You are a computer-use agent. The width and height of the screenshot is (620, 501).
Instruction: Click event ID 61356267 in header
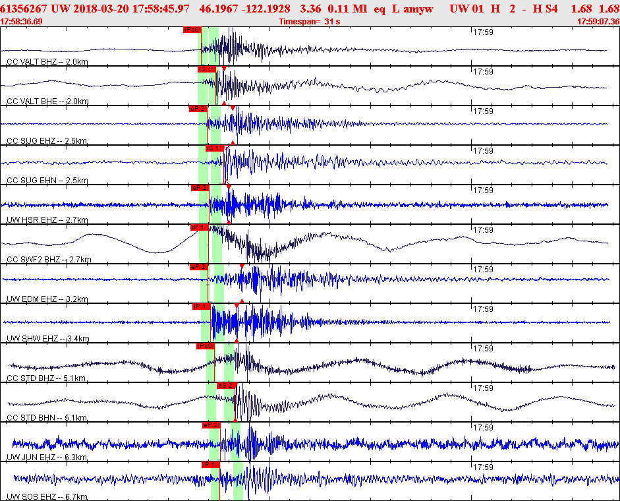[x=23, y=9]
